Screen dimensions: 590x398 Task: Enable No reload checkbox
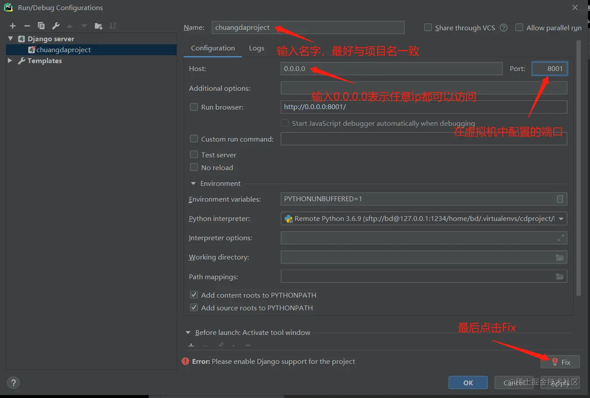(x=194, y=167)
